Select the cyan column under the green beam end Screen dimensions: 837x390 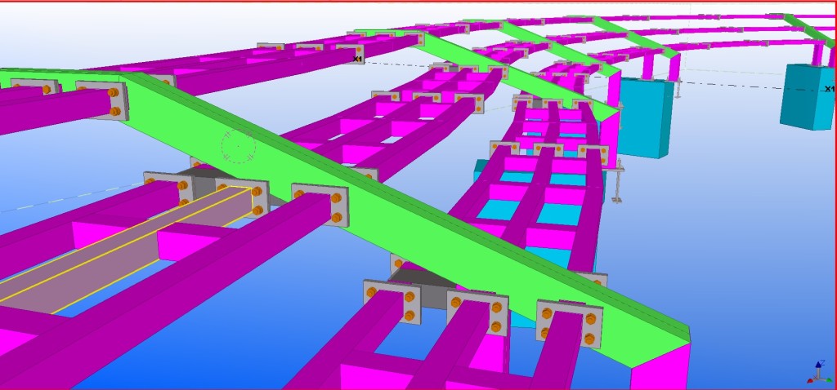tap(646, 118)
